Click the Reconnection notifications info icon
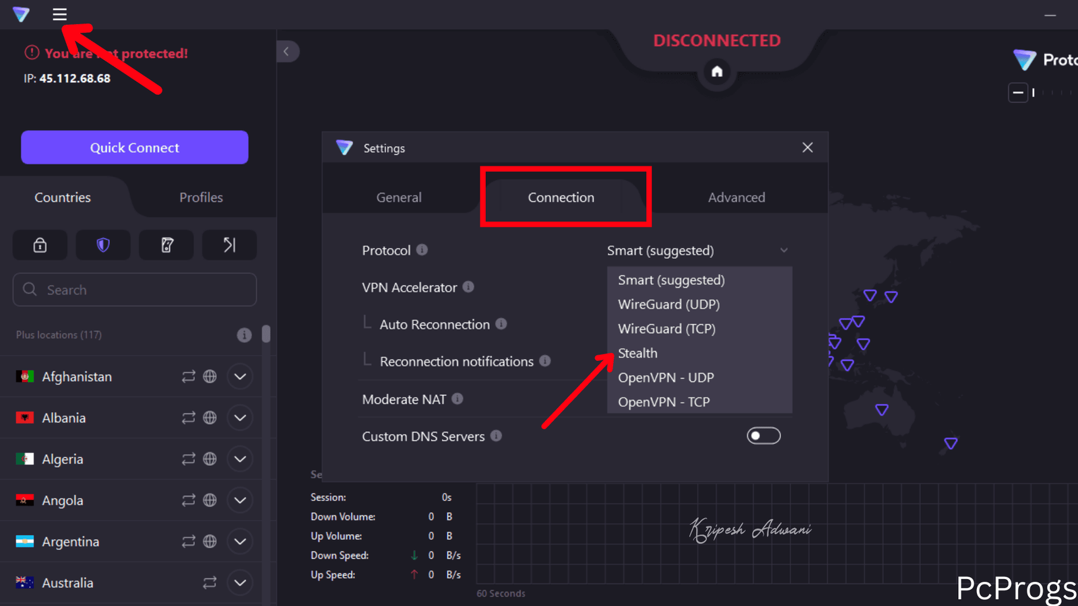Viewport: 1078px width, 606px height. pos(544,361)
